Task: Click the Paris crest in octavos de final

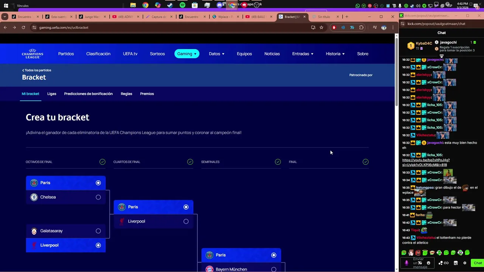Action: (x=34, y=183)
